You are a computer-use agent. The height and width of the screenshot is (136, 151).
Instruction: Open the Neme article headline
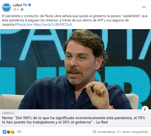point(74,120)
